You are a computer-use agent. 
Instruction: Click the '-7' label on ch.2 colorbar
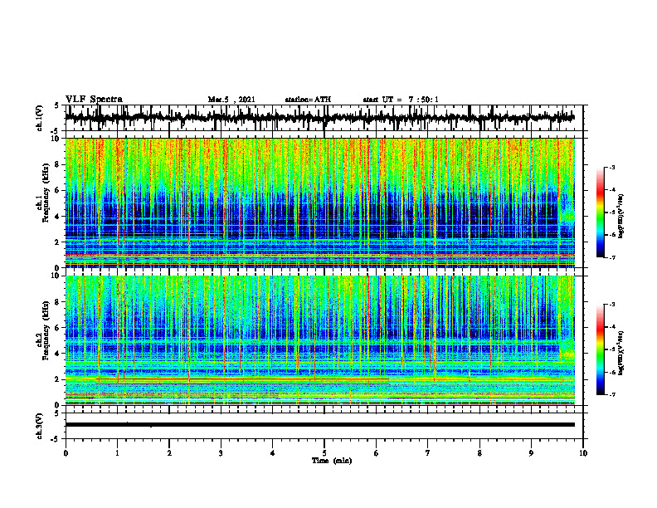click(612, 395)
